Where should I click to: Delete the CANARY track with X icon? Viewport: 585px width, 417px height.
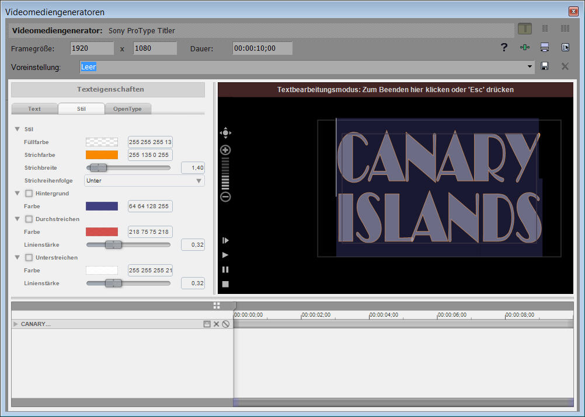pyautogui.click(x=217, y=324)
